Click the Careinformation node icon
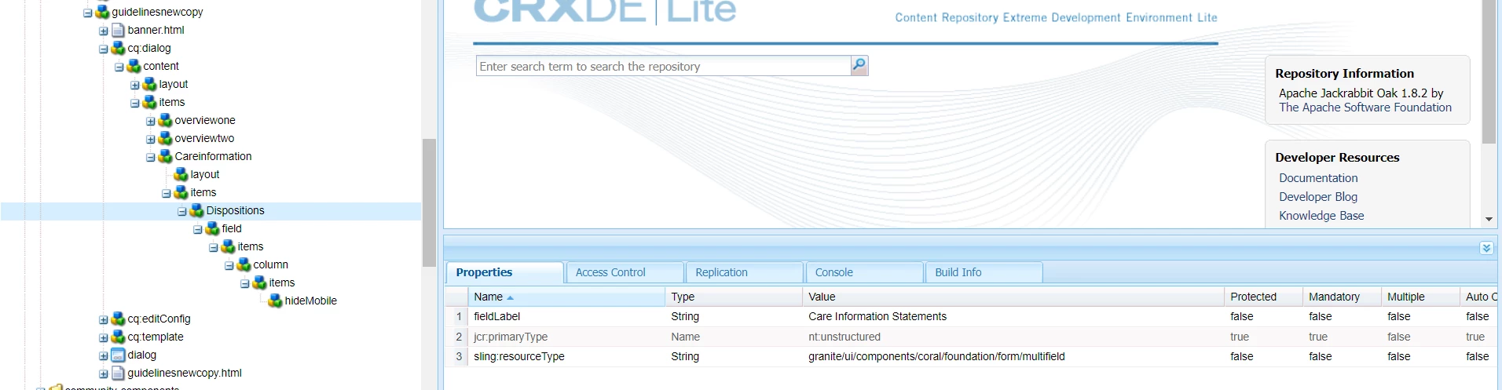 point(166,156)
